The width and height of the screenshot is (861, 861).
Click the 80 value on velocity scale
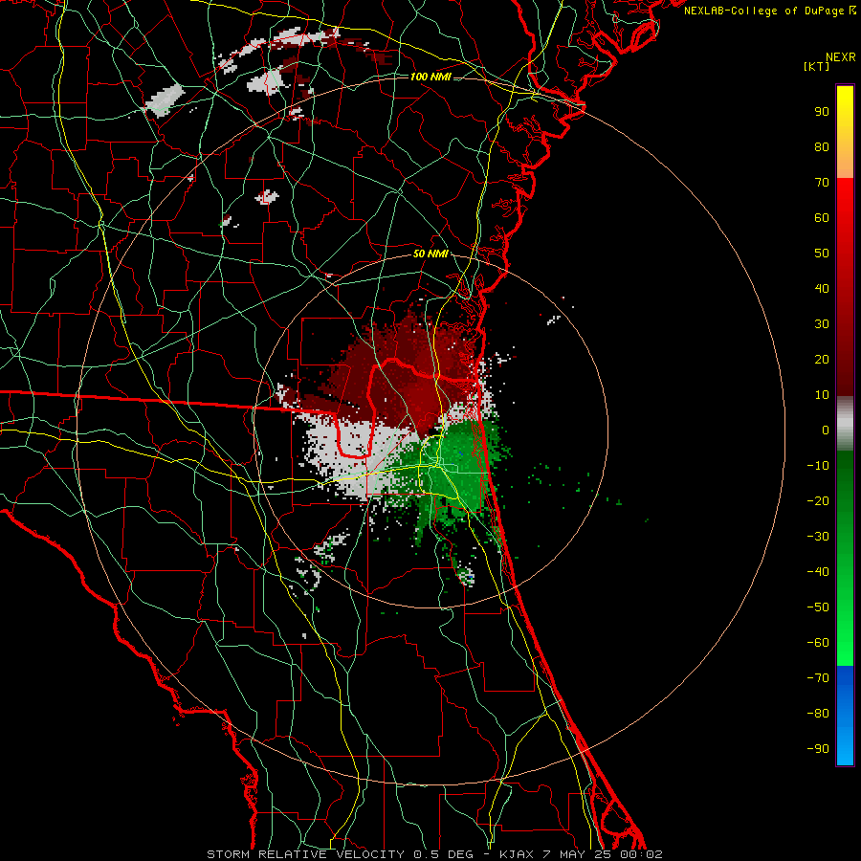coord(822,147)
